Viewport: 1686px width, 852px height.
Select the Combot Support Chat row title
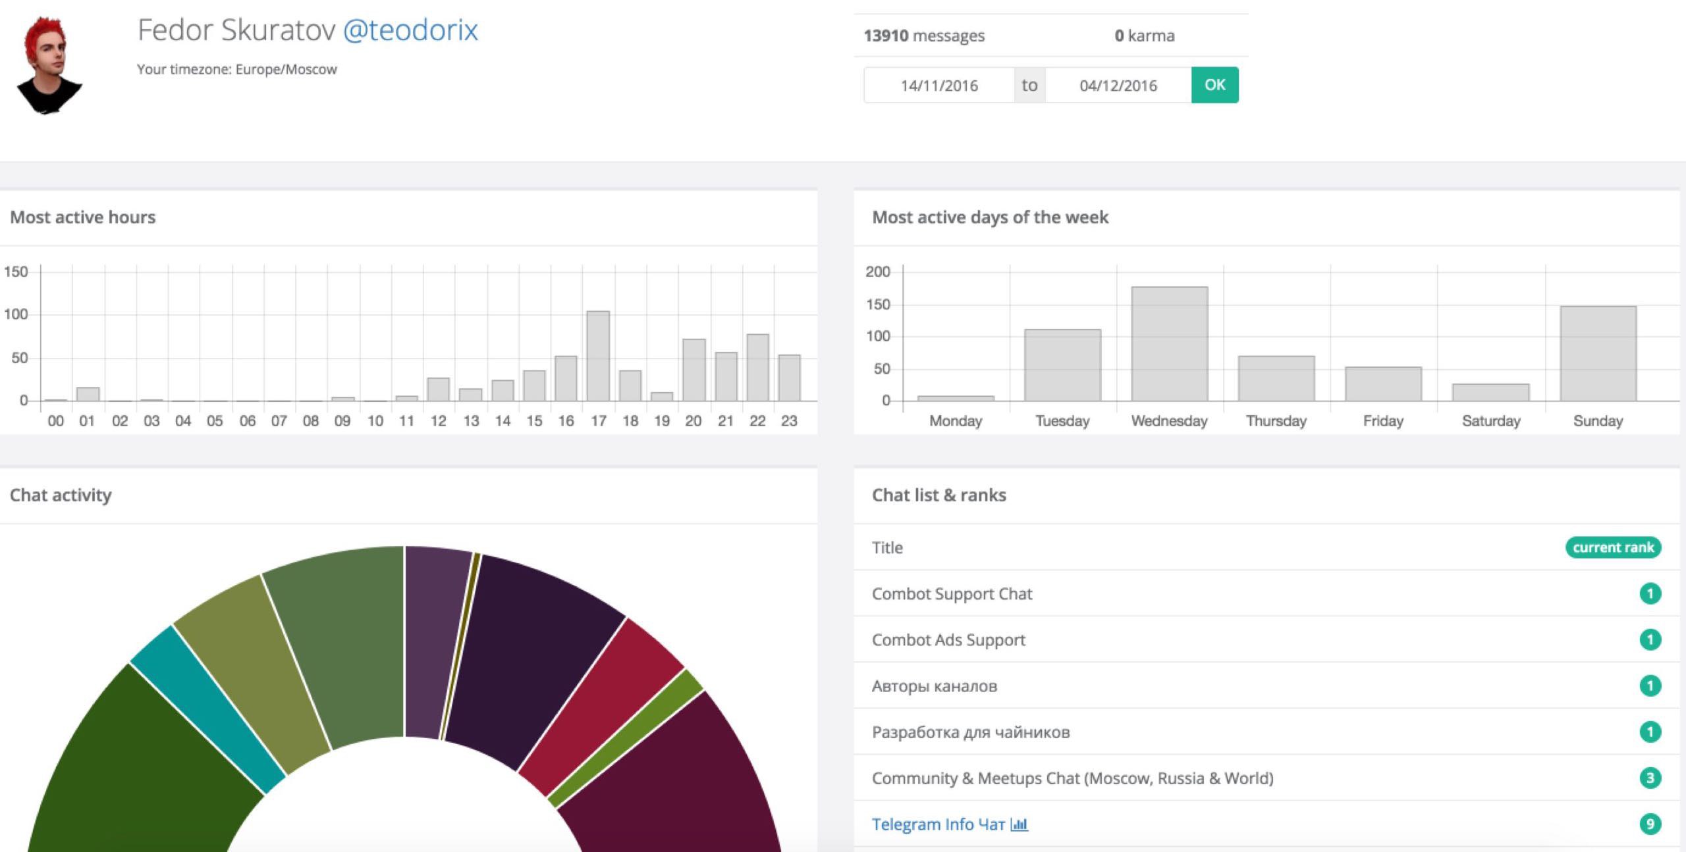tap(952, 593)
